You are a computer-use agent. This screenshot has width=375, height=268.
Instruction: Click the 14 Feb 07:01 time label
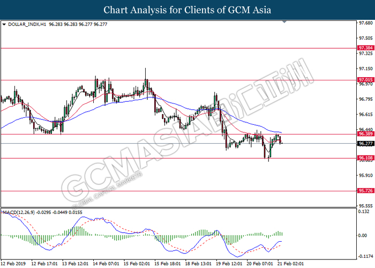tap(106, 264)
